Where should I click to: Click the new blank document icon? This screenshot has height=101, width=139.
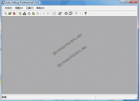coord(20,13)
